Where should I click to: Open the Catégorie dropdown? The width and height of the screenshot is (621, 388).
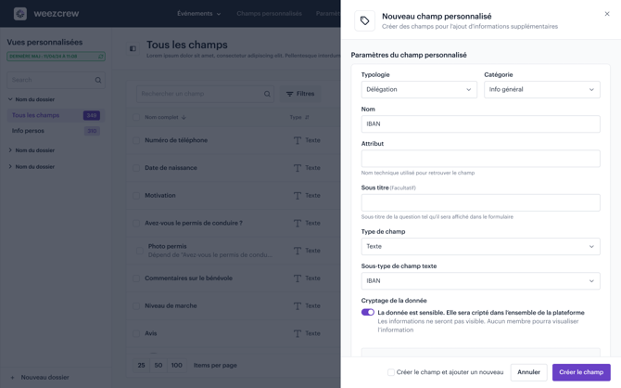click(x=541, y=90)
